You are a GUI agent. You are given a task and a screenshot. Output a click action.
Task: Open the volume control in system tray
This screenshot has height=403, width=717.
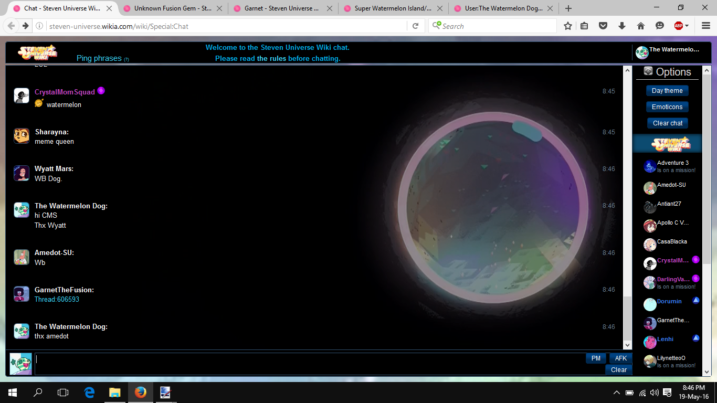click(x=654, y=393)
